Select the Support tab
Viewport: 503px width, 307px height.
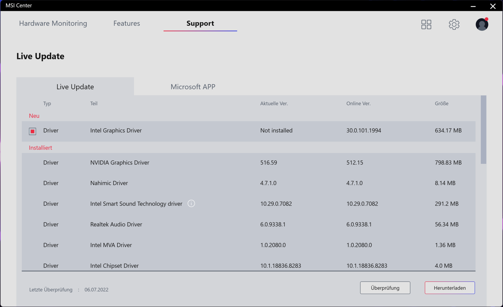tap(200, 23)
